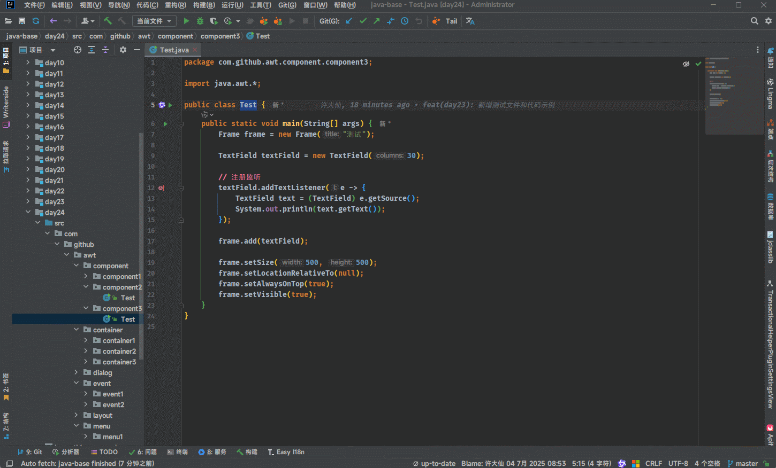Click the Debug bug icon in the toolbar
This screenshot has width=776, height=468.
tap(200, 21)
